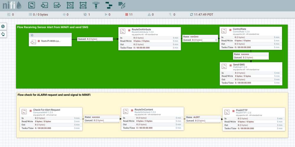
Task: Click the In row of Check-For-Alert-Request
Action: click(51, 118)
